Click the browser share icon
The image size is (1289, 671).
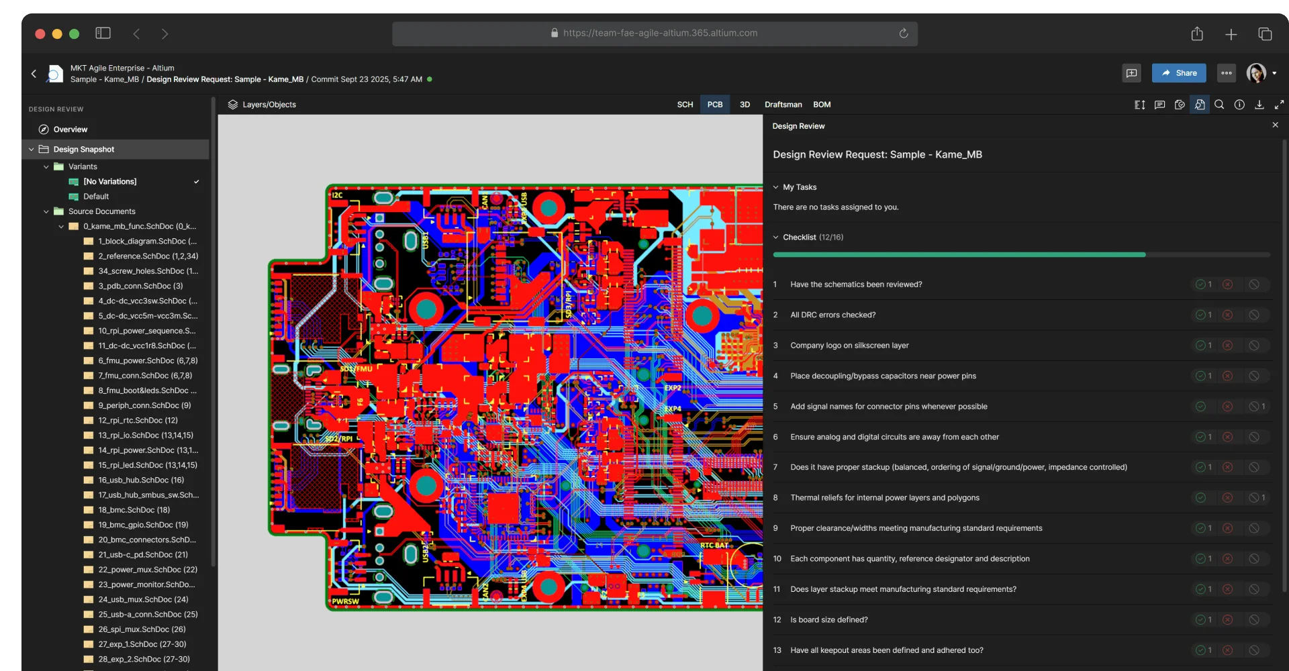pyautogui.click(x=1197, y=34)
